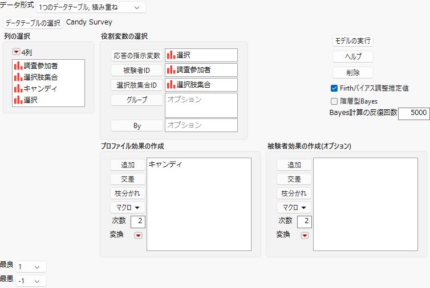Edit Bayes計算の反復回数 value 5000
The image size is (430, 288).
tap(414, 113)
